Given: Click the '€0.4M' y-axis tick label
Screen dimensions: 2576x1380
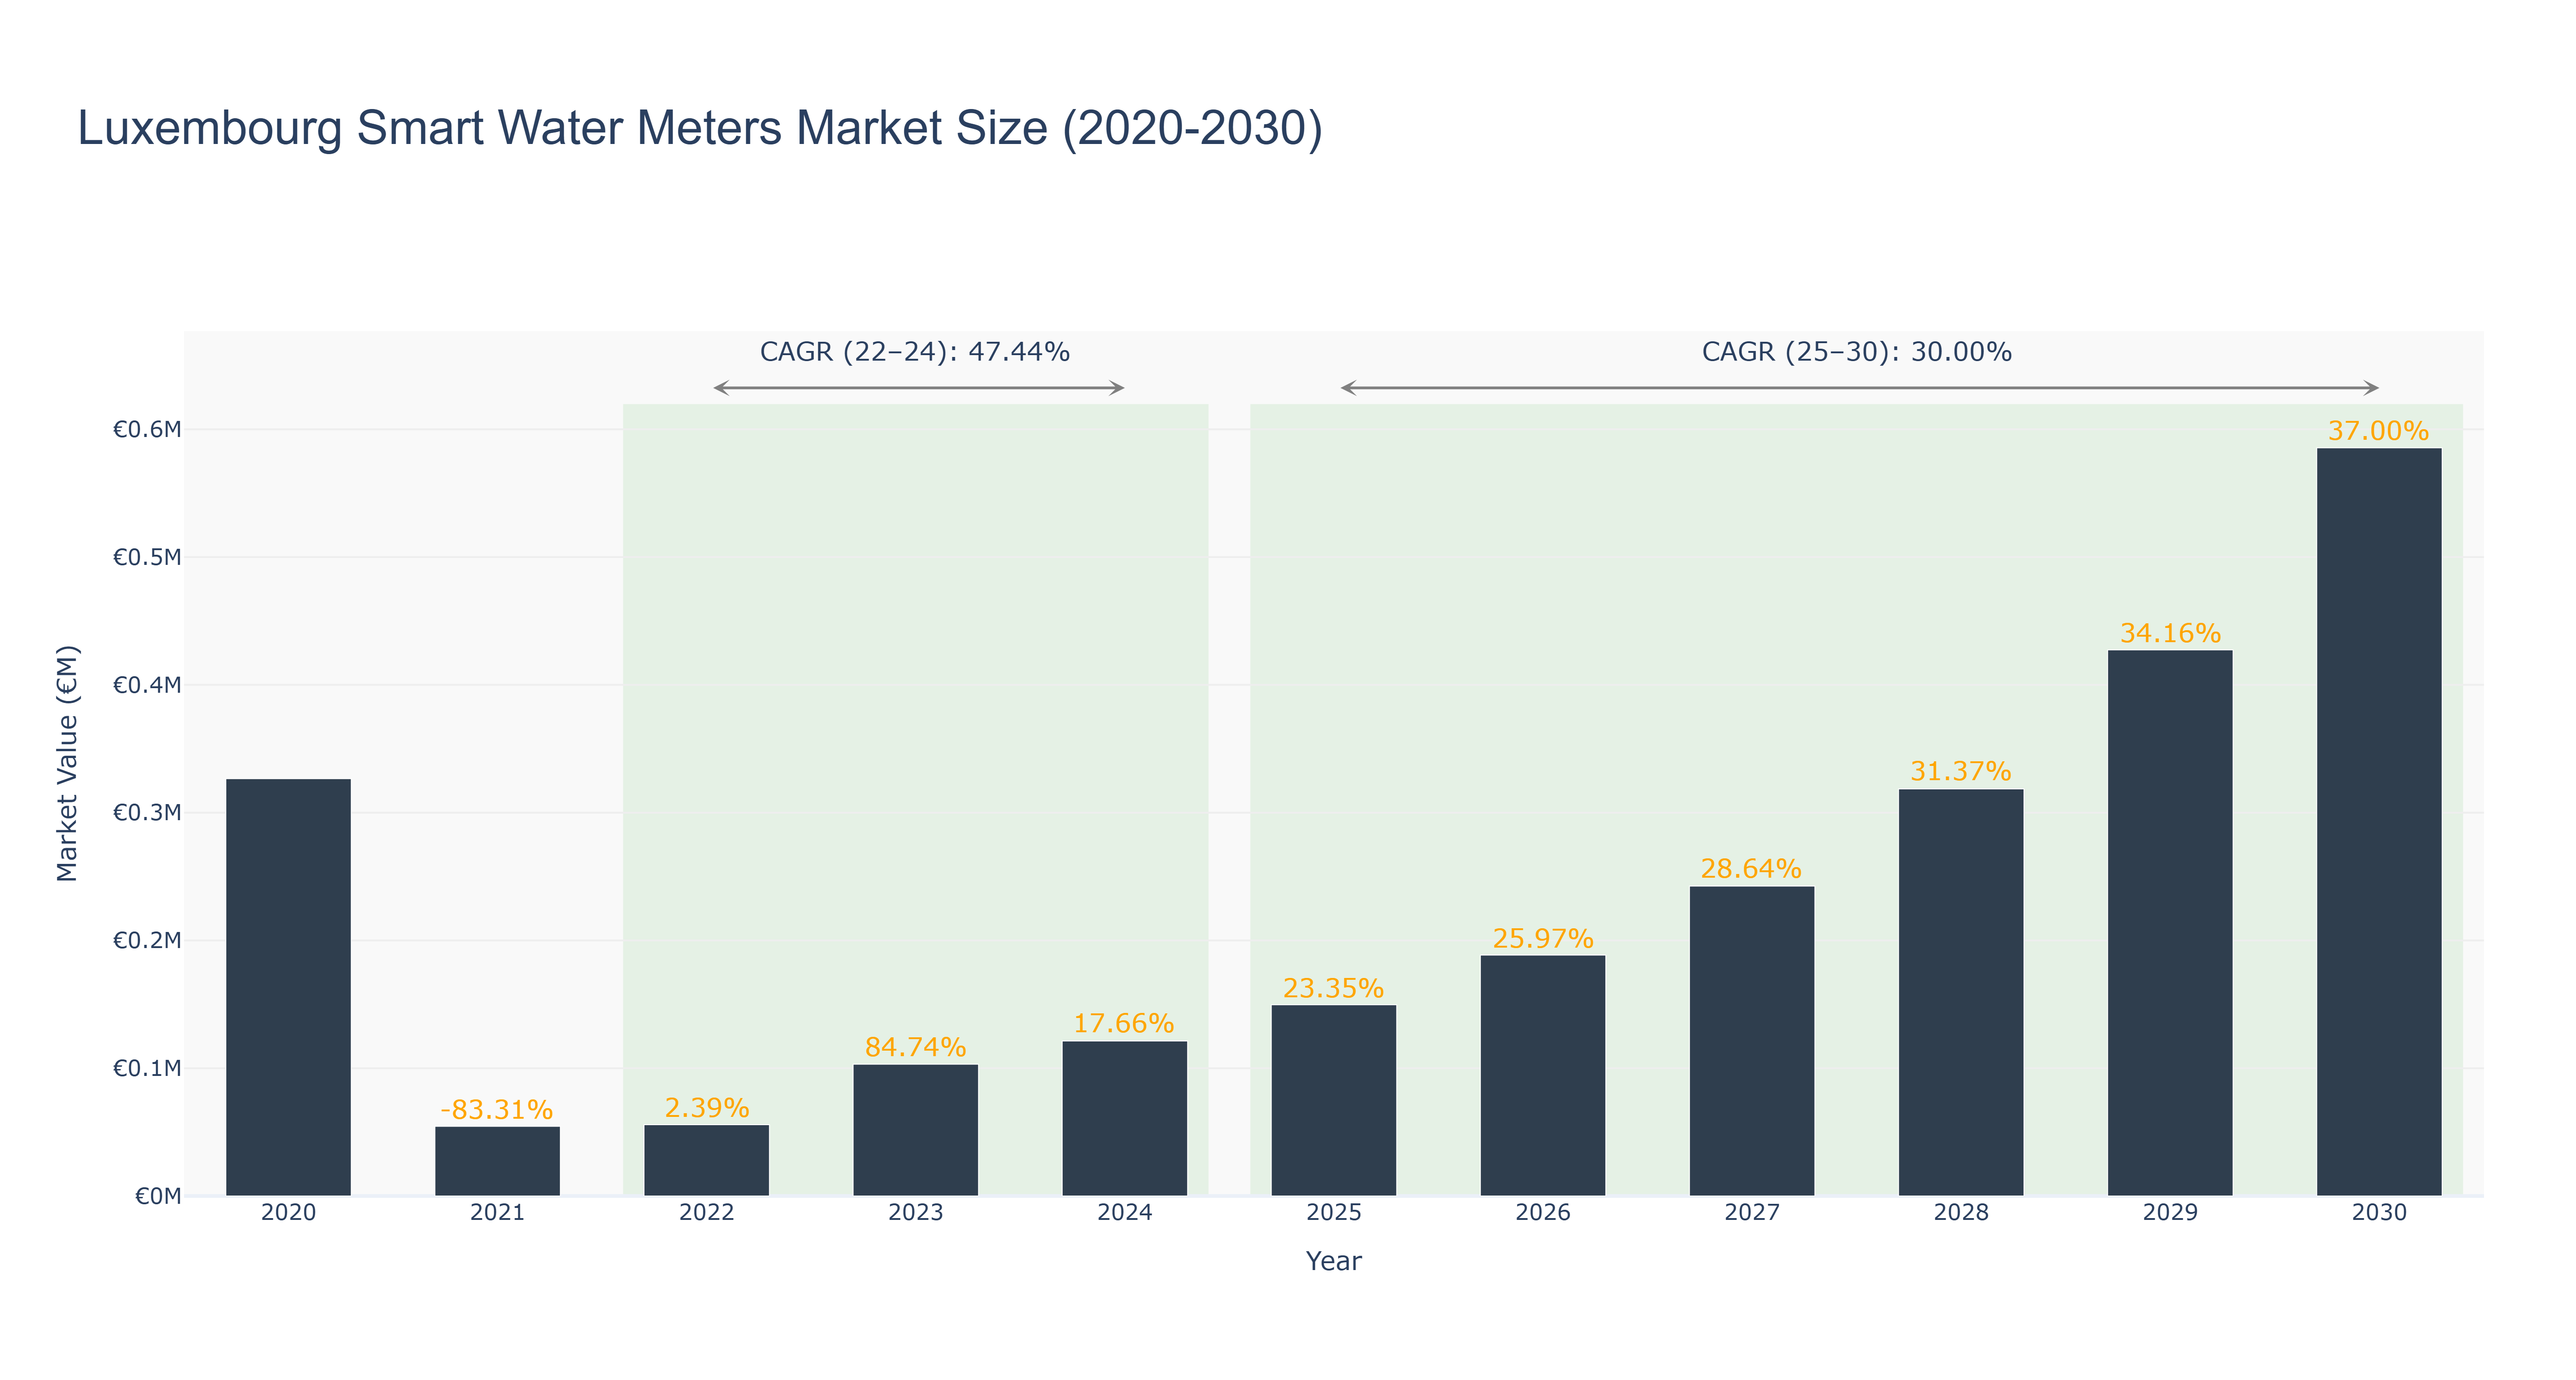Looking at the screenshot, I should 147,685.
